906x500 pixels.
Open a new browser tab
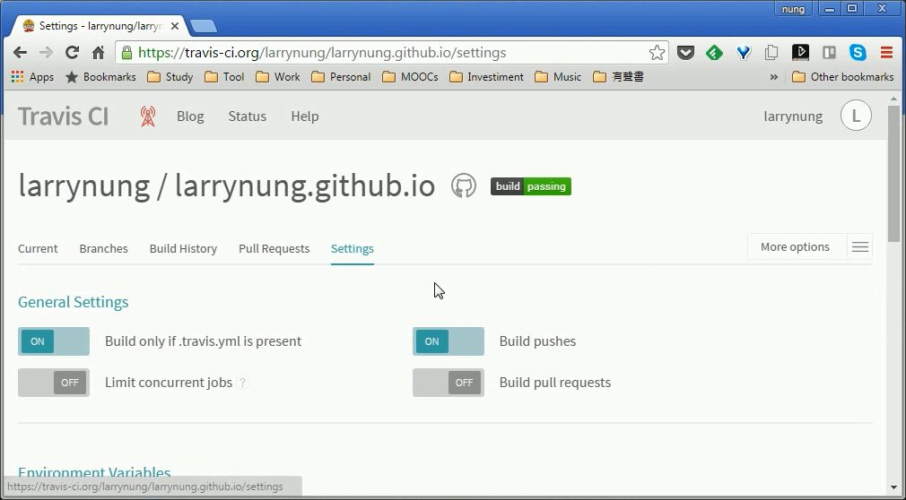[204, 26]
